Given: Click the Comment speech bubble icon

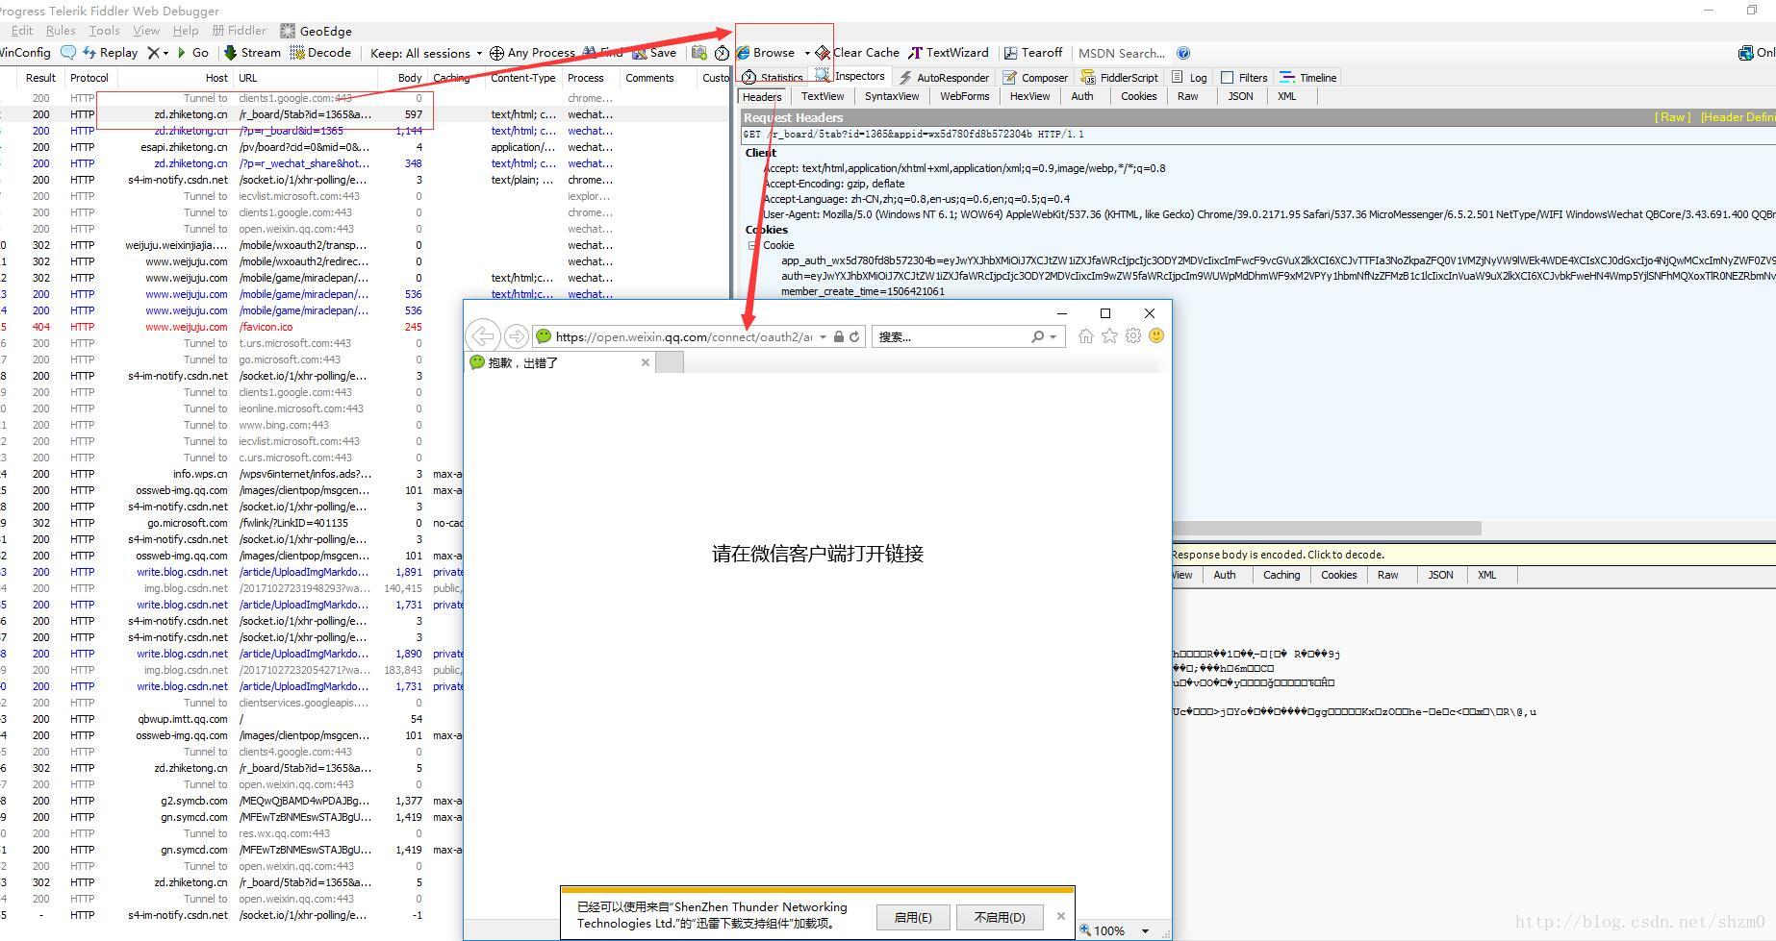Looking at the screenshot, I should (67, 53).
